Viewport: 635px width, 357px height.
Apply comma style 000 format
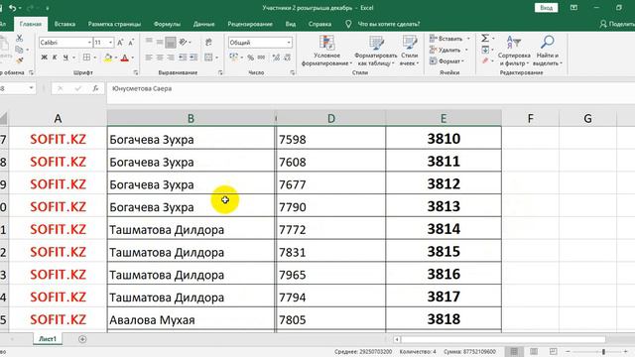tap(261, 58)
